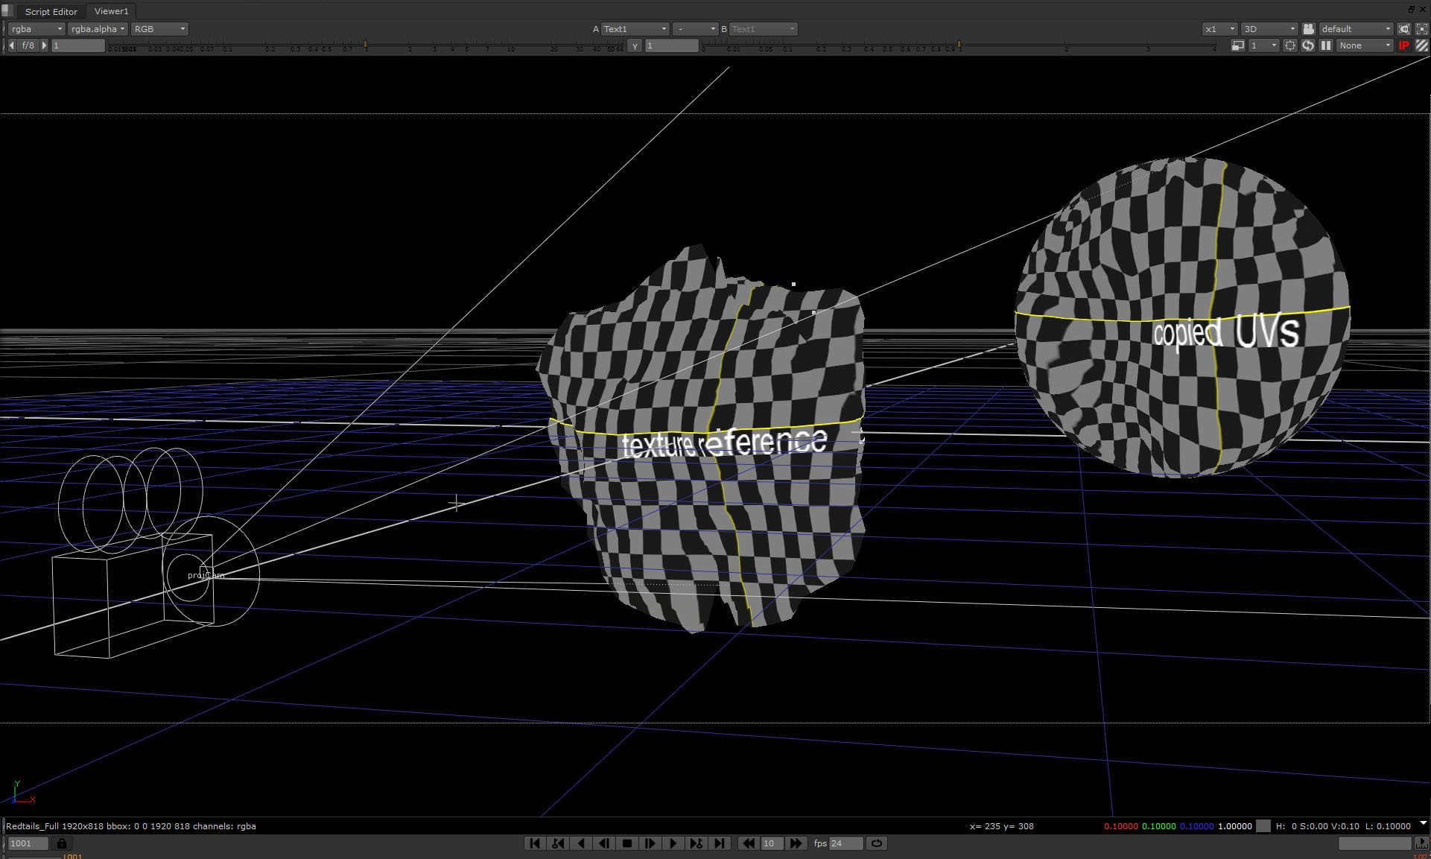Go to the first frame
This screenshot has height=859, width=1431.
pyautogui.click(x=534, y=843)
